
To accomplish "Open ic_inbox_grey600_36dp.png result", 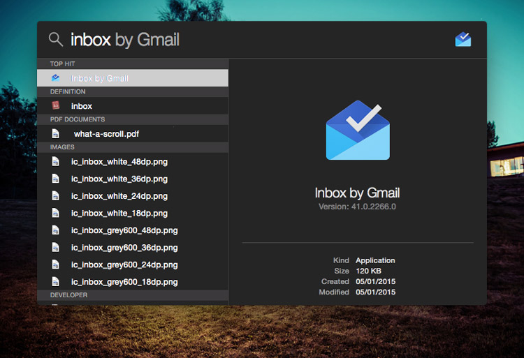I will click(124, 248).
